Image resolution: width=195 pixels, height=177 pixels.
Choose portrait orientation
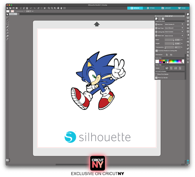(x=167, y=55)
